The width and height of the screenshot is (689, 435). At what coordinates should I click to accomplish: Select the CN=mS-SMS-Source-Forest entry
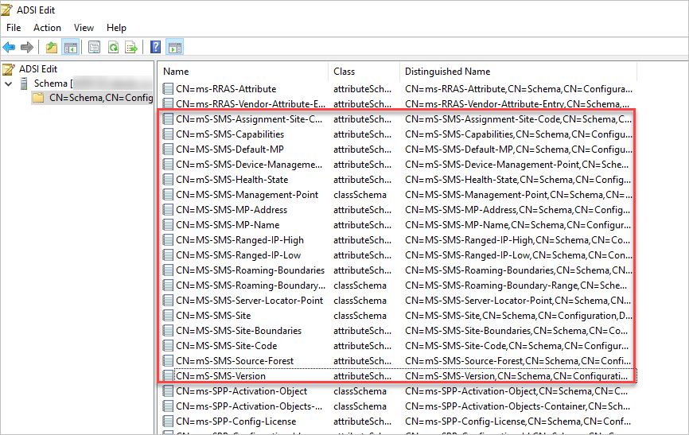coord(235,360)
